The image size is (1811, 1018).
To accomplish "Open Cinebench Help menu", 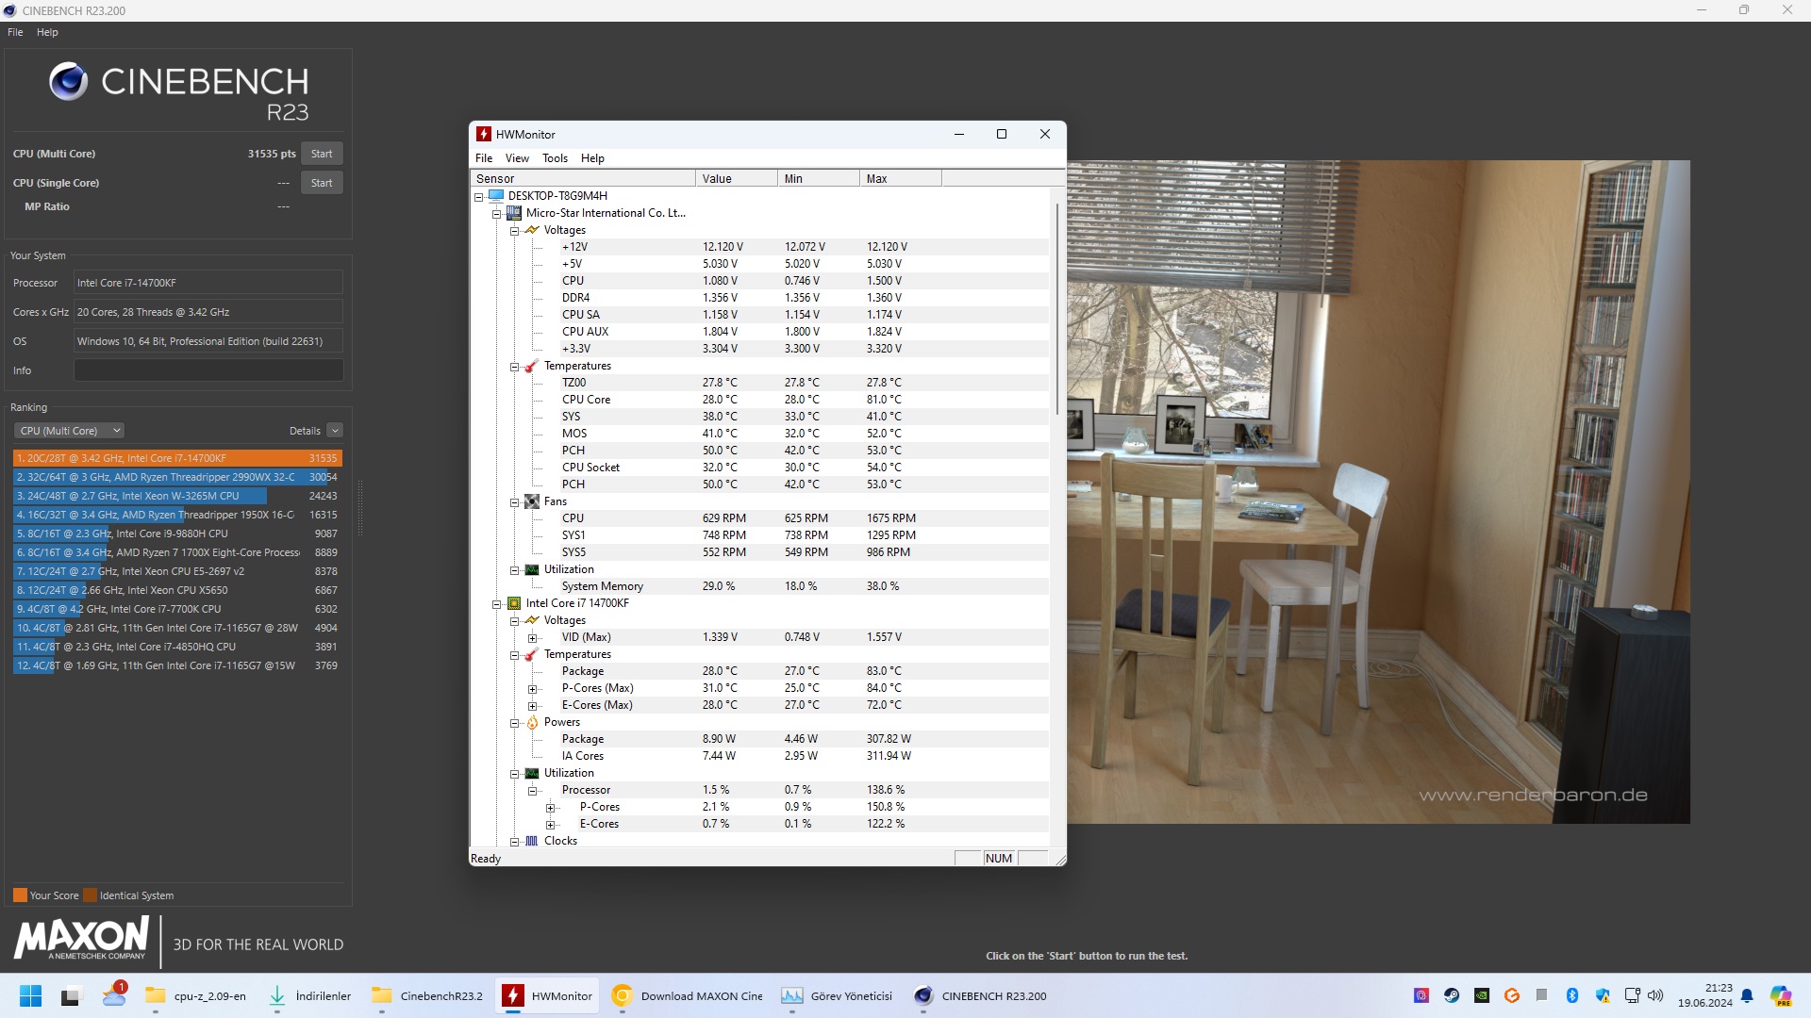I will click(x=47, y=32).
